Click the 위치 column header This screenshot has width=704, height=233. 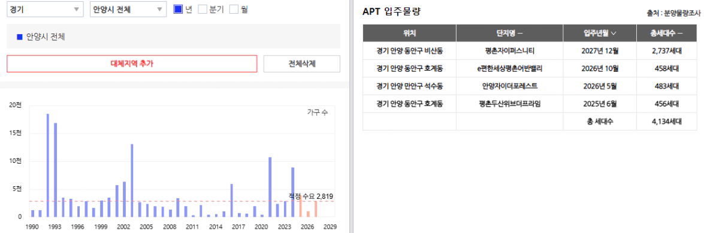click(x=409, y=33)
